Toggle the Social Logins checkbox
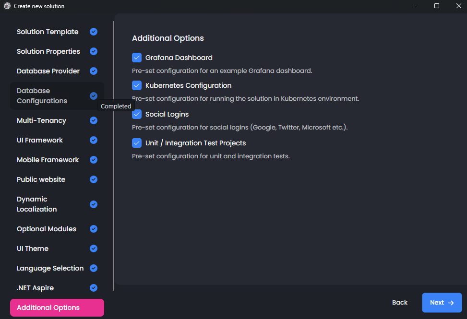 coord(137,114)
